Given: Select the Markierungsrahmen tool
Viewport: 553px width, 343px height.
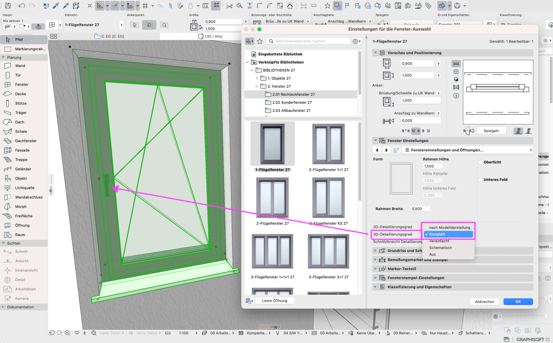Looking at the screenshot, I should point(24,49).
